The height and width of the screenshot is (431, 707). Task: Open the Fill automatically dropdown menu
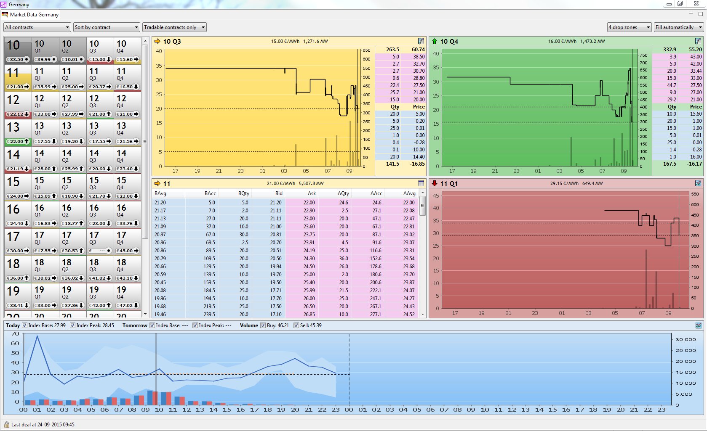coord(678,27)
